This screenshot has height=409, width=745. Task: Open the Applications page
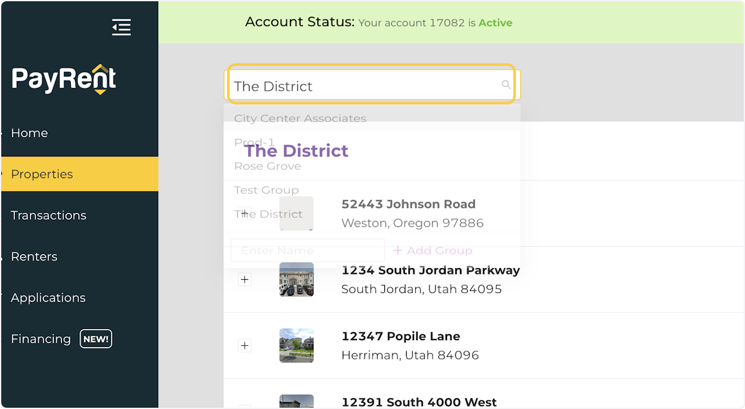tap(48, 298)
